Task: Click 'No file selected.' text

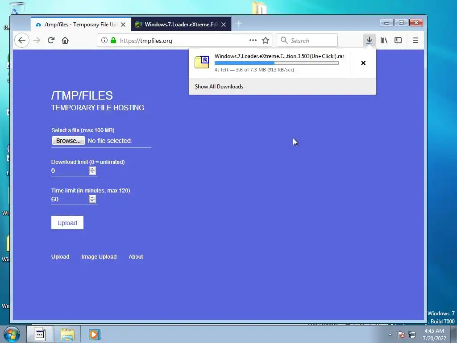Action: click(110, 141)
